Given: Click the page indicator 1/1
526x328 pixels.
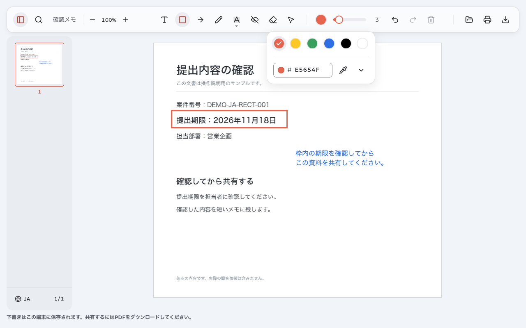Looking at the screenshot, I should 59,299.
